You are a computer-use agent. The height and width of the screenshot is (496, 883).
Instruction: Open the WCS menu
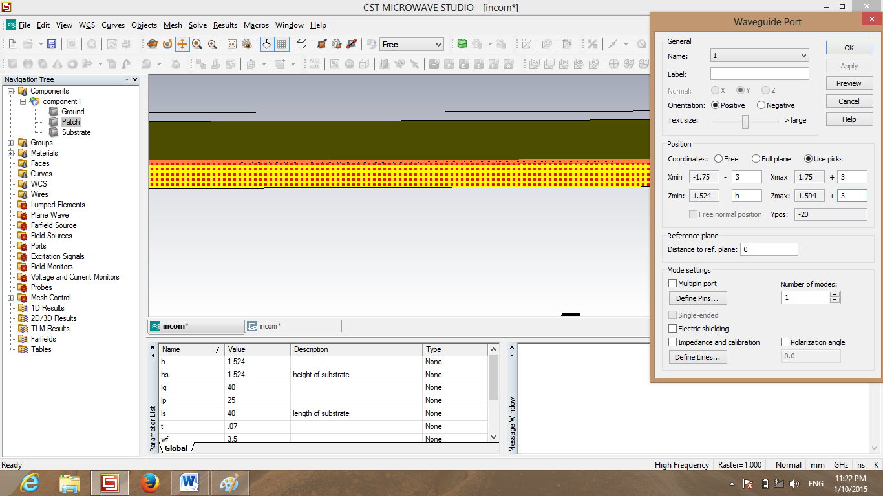pos(87,25)
